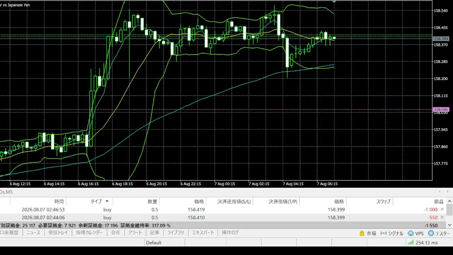This screenshot has width=453, height=255.
Task: Switch to the 口座履歴 tab
Action: 9,233
